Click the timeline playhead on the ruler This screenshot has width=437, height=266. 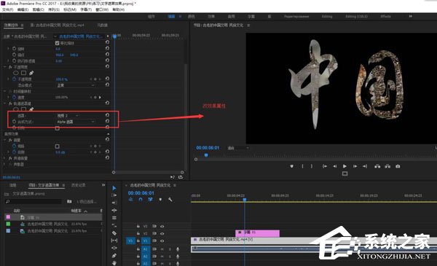(245, 200)
